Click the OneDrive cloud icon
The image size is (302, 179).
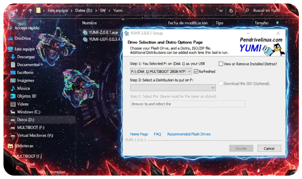click(x=10, y=38)
